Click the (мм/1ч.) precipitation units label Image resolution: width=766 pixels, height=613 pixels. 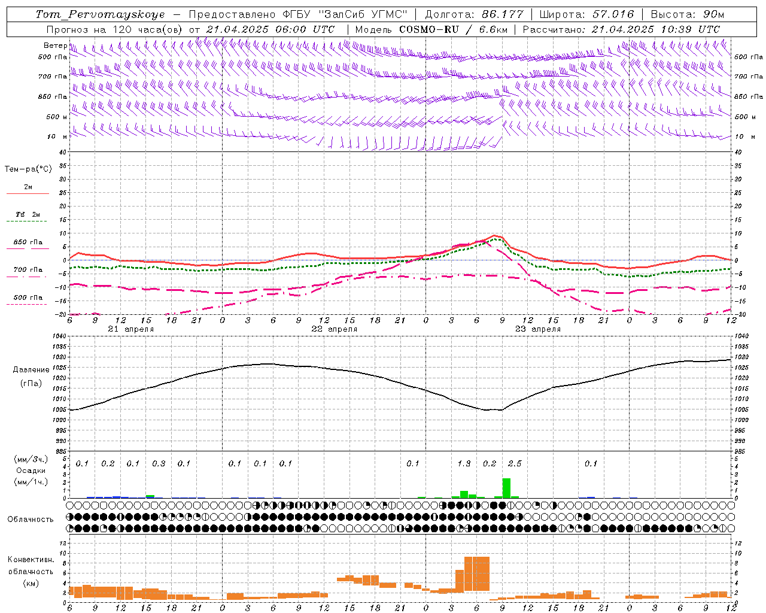[31, 482]
